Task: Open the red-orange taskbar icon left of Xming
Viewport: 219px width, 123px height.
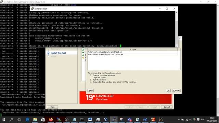Action: click(153, 120)
